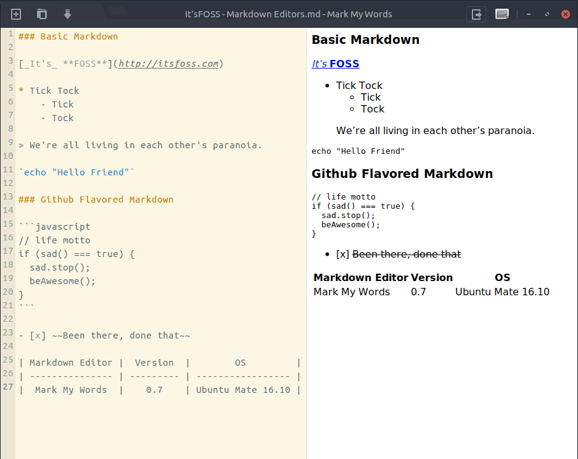Click the [x] Been there task item in preview
The height and width of the screenshot is (459, 578).
[398, 254]
